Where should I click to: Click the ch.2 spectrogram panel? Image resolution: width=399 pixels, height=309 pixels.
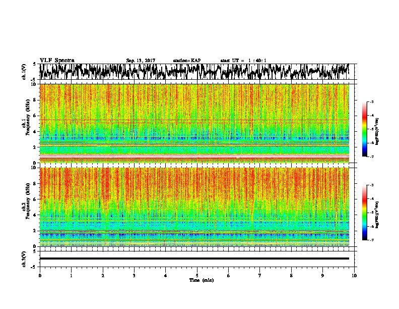(194, 207)
